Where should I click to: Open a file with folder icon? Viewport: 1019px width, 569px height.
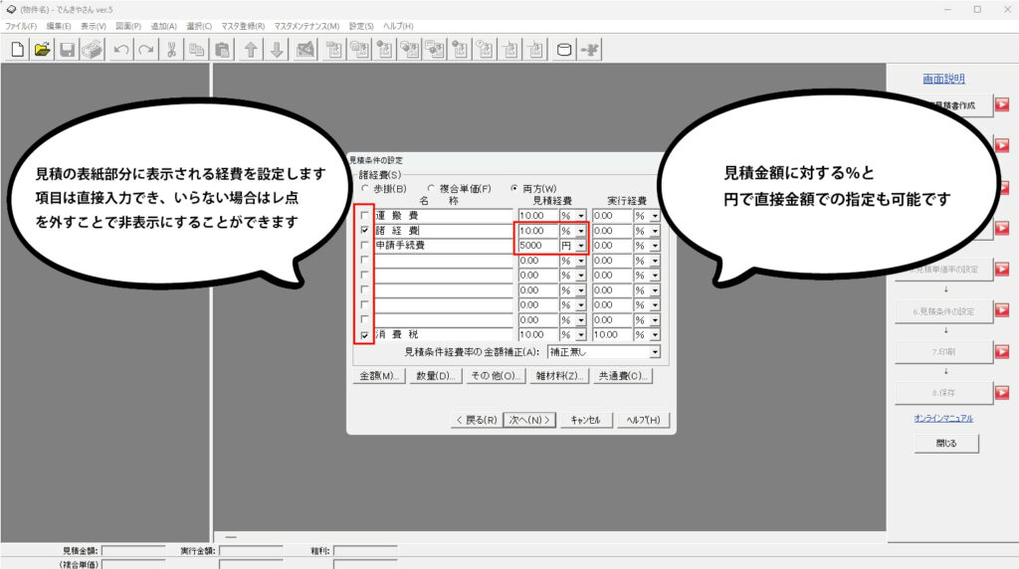[x=42, y=50]
